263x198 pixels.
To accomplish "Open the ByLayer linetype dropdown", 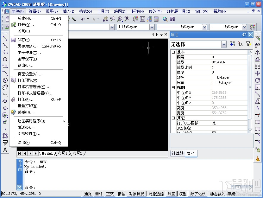I will tap(204, 27).
